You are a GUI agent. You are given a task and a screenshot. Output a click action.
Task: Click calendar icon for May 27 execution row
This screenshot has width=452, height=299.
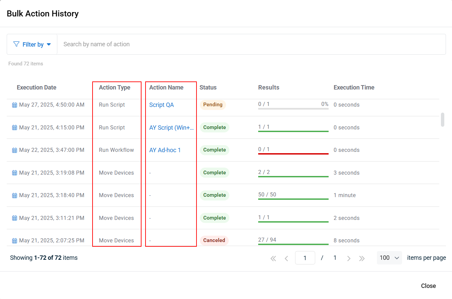click(14, 105)
